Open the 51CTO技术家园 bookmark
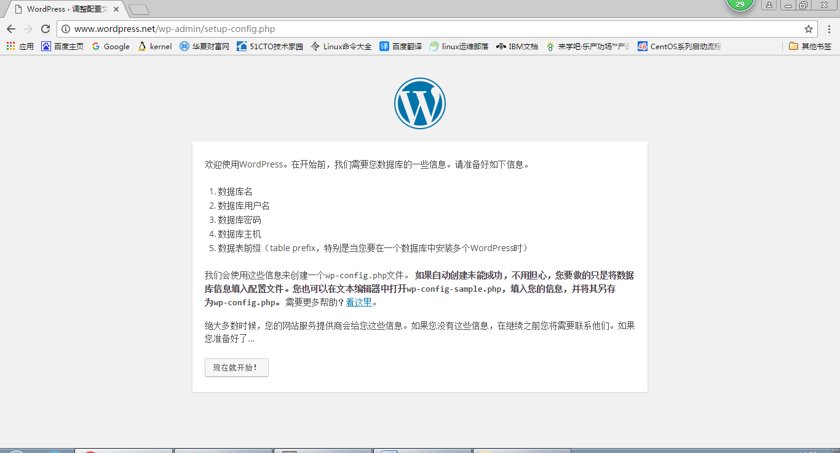Image resolution: width=840 pixels, height=453 pixels. click(270, 46)
